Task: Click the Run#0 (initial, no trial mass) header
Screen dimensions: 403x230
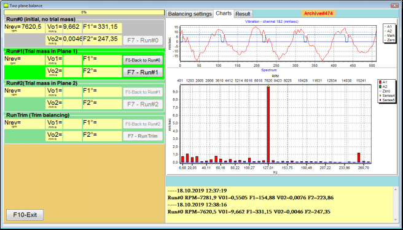Action: 41,19
